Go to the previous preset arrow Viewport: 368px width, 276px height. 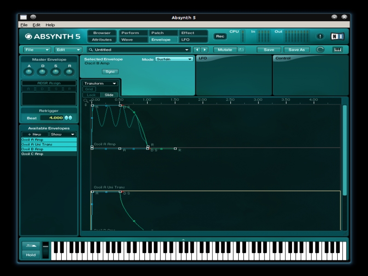click(197, 50)
